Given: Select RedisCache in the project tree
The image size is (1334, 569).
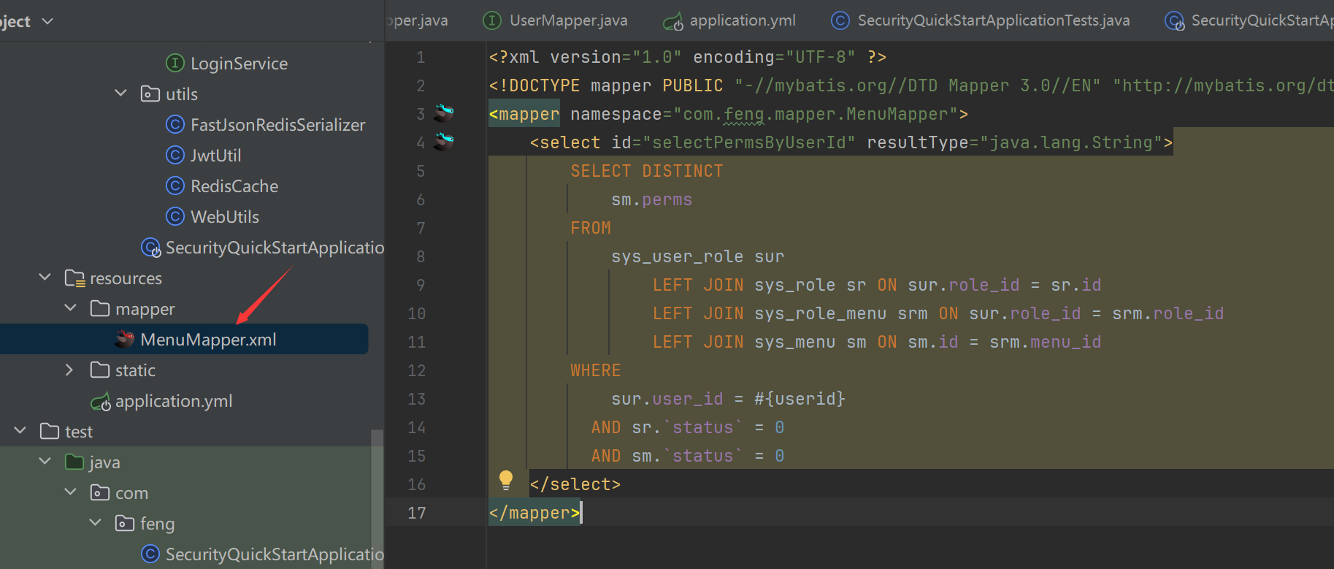Looking at the screenshot, I should 234,186.
